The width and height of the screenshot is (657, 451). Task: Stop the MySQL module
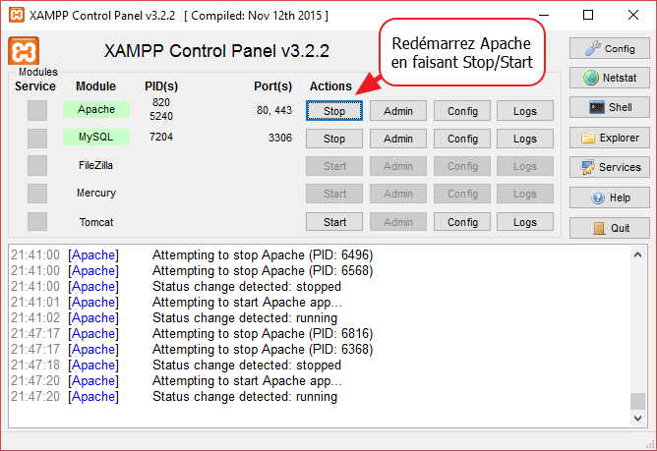click(x=334, y=139)
